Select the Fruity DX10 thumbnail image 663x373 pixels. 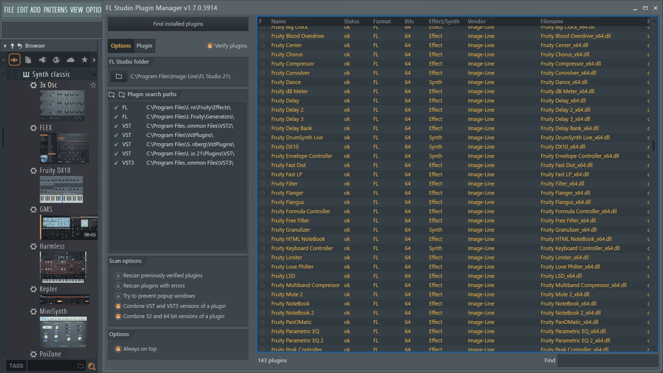point(61,189)
